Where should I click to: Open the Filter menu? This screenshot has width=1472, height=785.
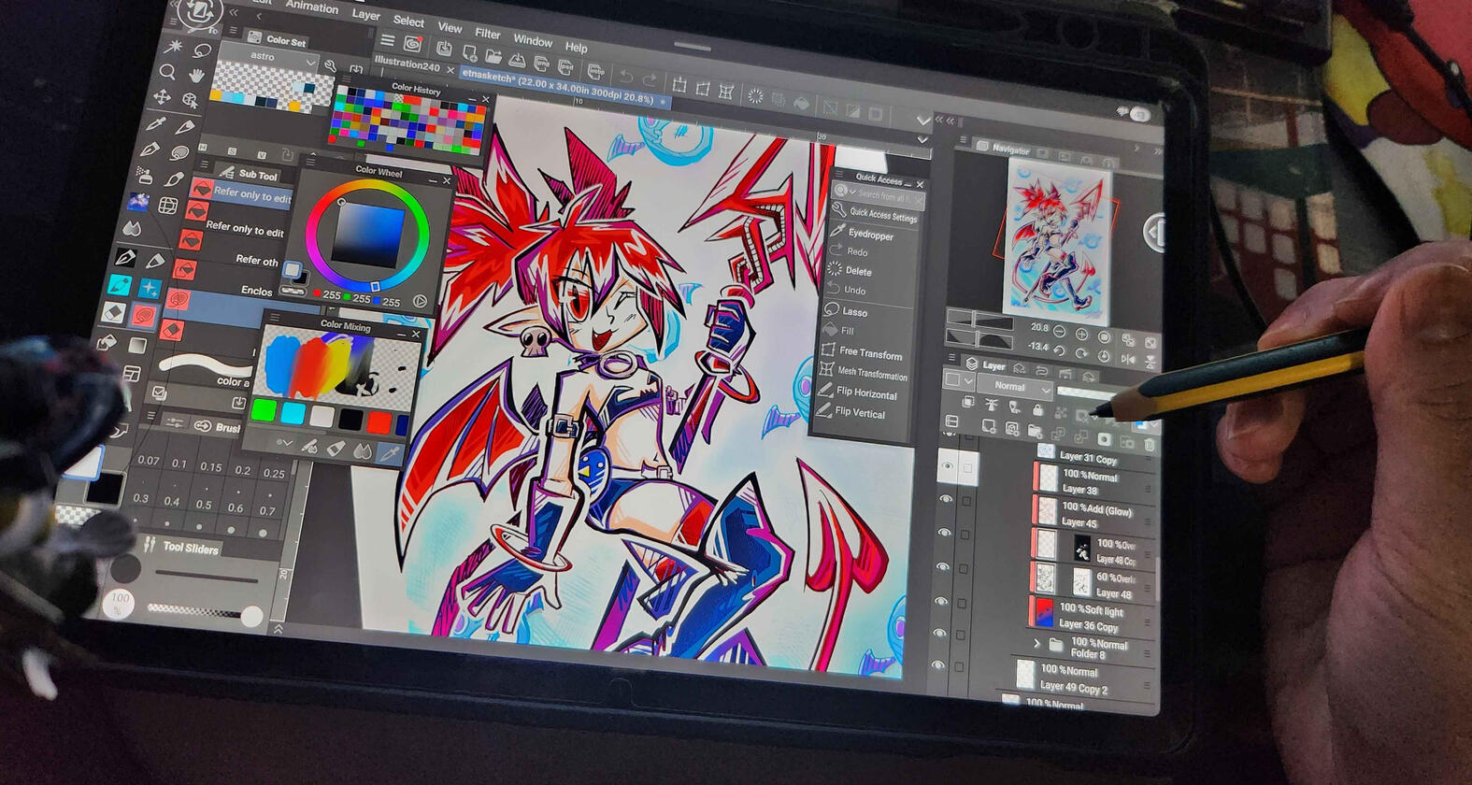point(487,33)
